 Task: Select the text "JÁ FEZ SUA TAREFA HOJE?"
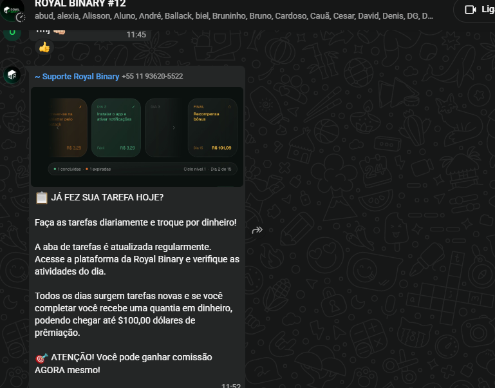click(107, 197)
